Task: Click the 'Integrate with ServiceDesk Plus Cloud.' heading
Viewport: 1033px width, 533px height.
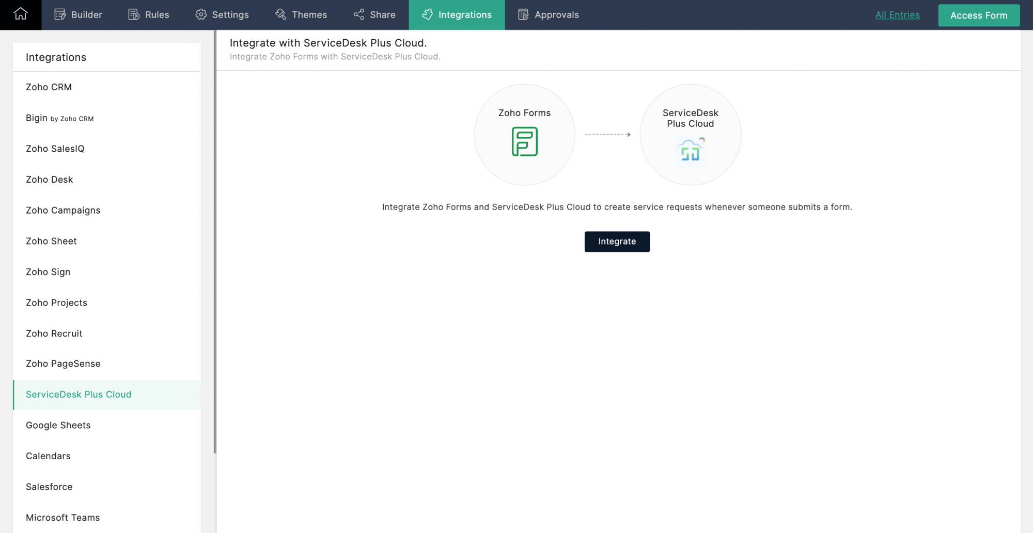Action: click(328, 43)
